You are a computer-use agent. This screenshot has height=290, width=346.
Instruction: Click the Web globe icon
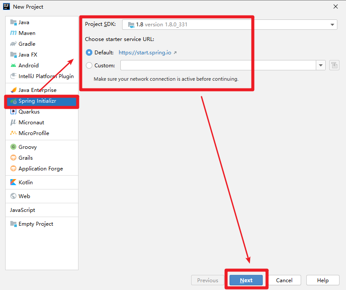[13, 196]
